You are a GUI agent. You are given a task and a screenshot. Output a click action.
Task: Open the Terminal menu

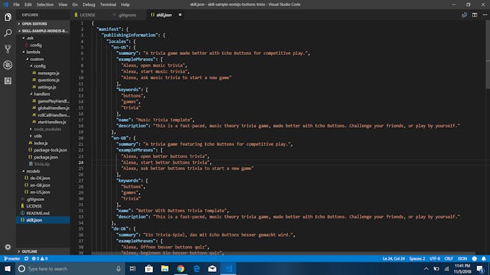108,5
